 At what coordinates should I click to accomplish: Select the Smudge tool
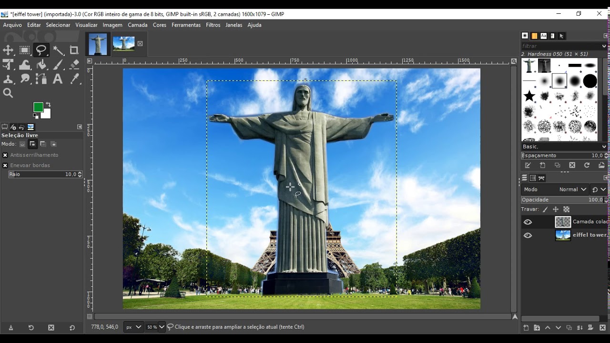click(x=25, y=79)
